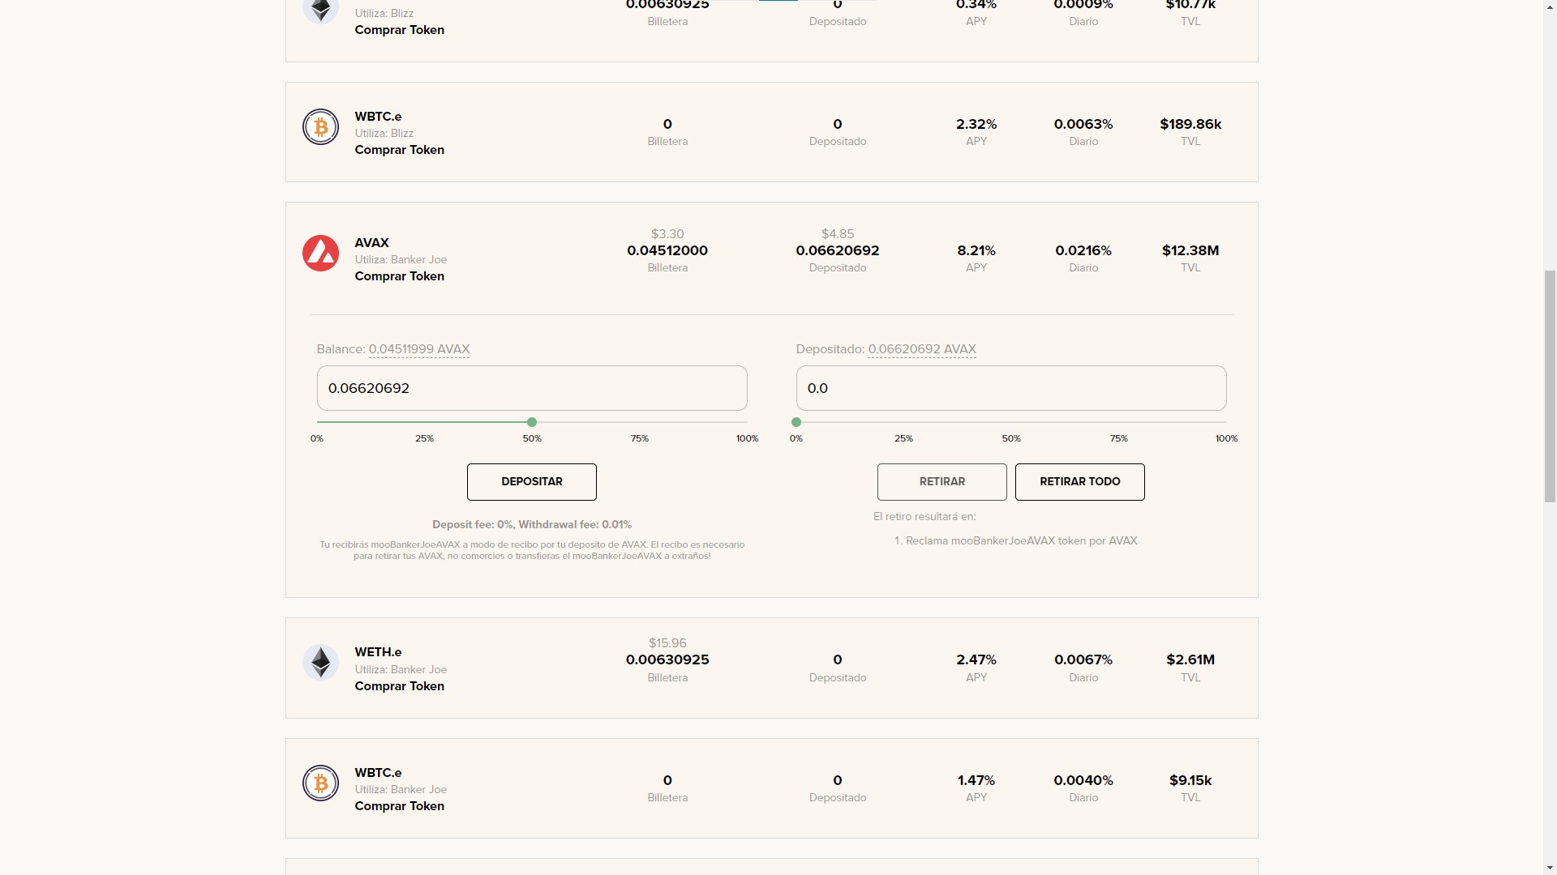Screen dimensions: 1557x875
Task: Click the scrollbar down arrow
Action: 1550,868
